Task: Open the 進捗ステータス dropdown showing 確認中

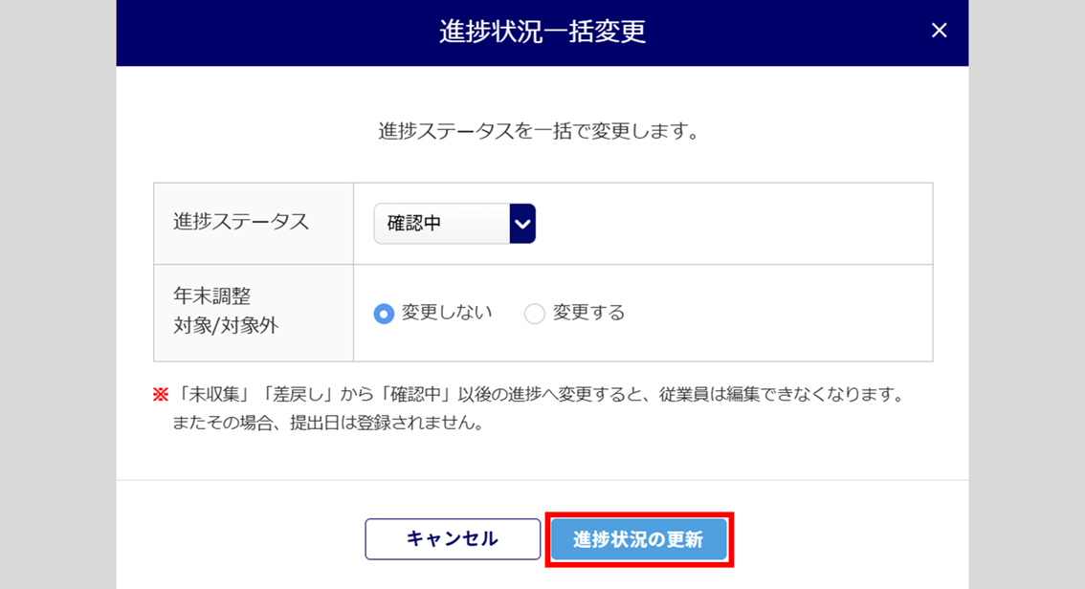Action: click(442, 224)
